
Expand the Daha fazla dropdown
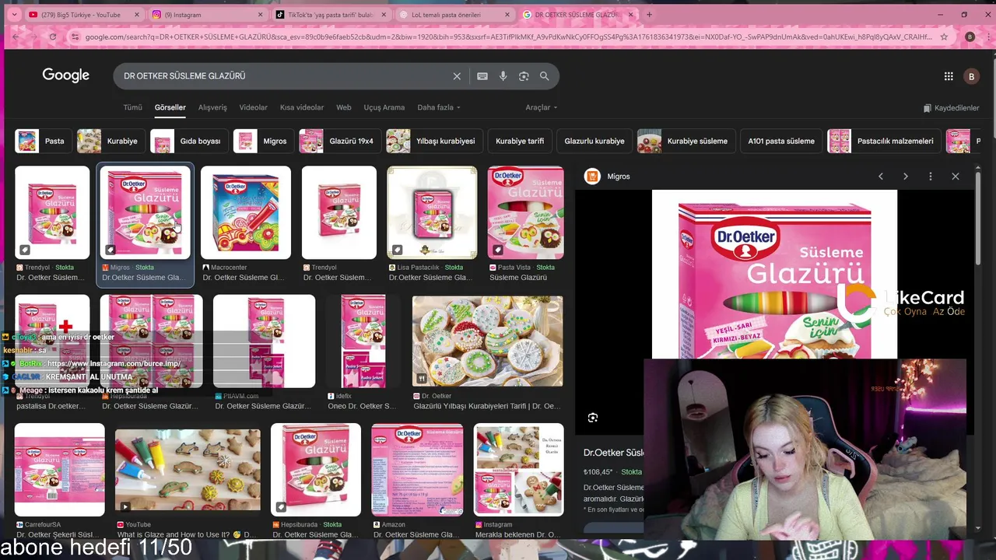[x=439, y=107]
